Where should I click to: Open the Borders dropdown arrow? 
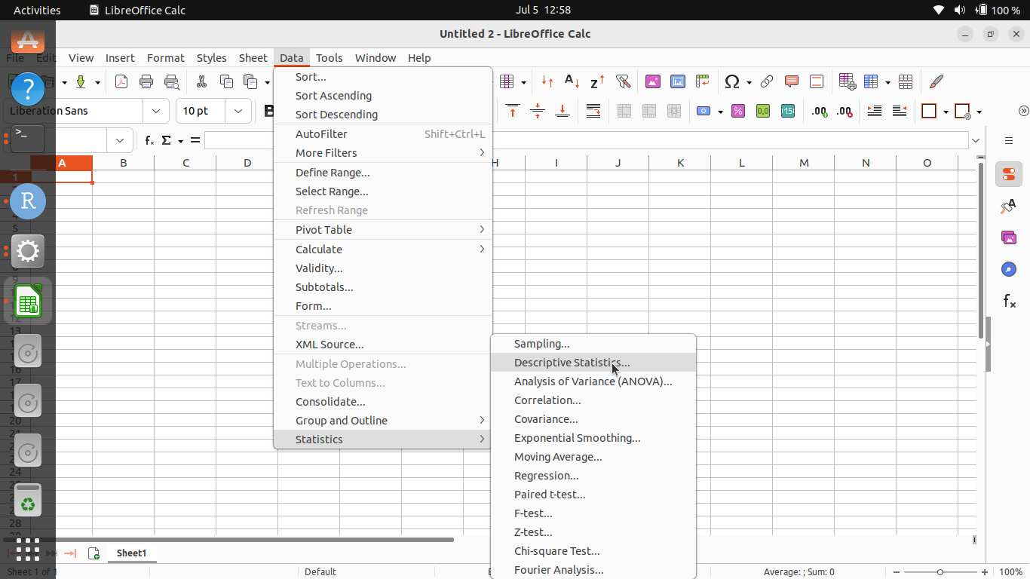[946, 112]
